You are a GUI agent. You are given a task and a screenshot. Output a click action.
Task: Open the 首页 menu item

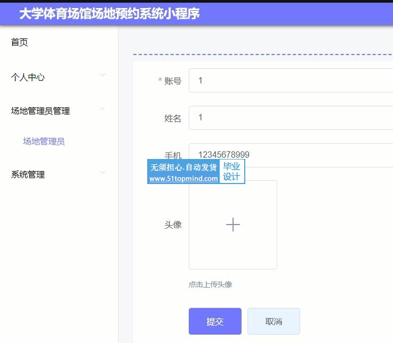tap(19, 42)
